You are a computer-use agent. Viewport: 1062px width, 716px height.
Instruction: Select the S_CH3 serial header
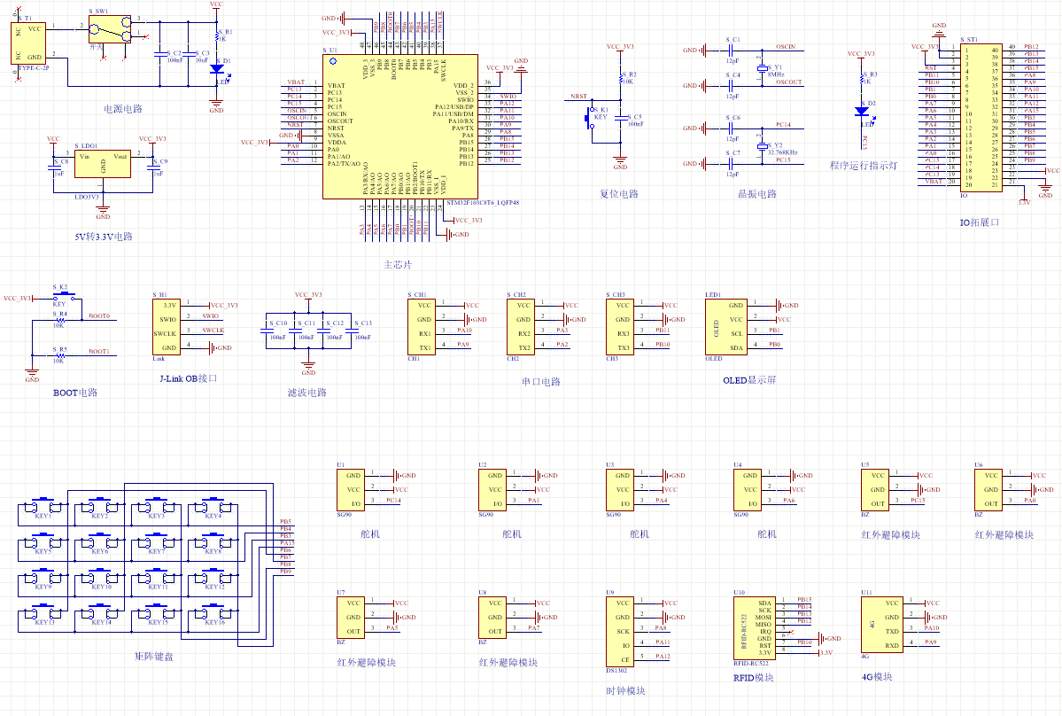[x=620, y=326]
